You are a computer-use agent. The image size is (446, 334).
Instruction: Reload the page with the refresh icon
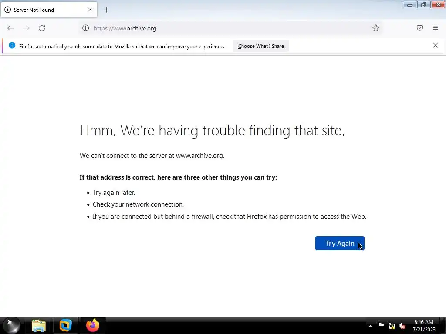(42, 28)
